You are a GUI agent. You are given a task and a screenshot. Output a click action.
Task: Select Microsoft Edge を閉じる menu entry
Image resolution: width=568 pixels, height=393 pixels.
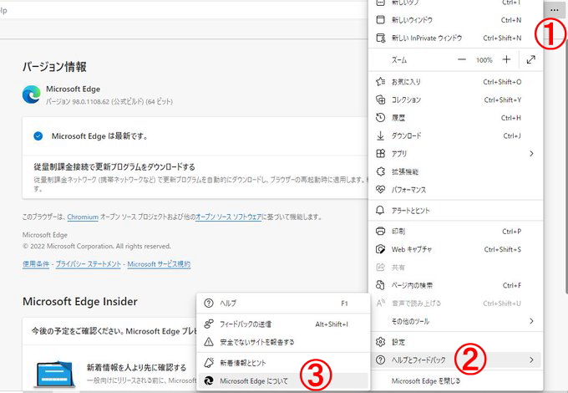coord(455,380)
